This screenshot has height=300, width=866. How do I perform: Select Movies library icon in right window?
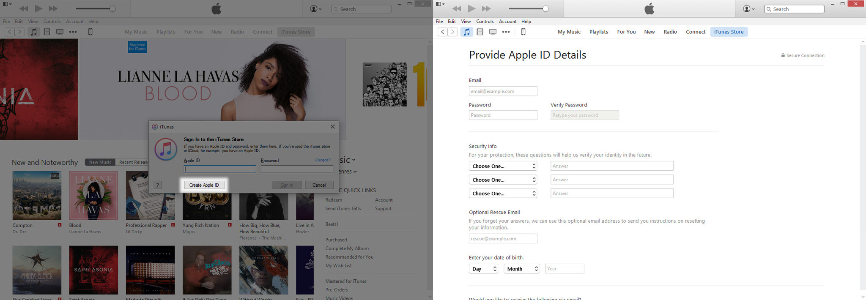coord(480,32)
